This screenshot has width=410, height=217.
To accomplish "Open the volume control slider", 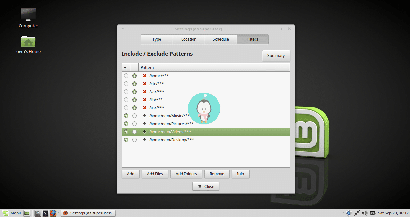I will [365, 213].
